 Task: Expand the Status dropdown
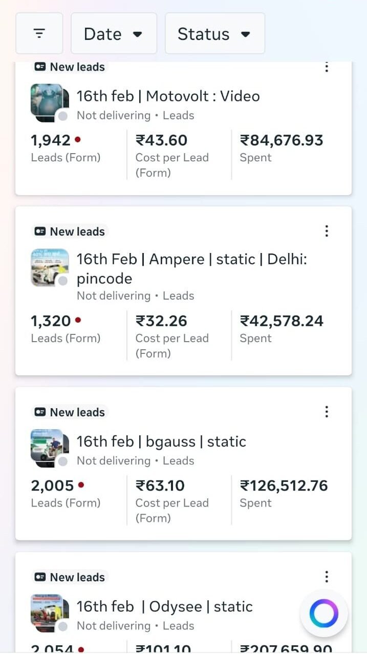click(214, 34)
